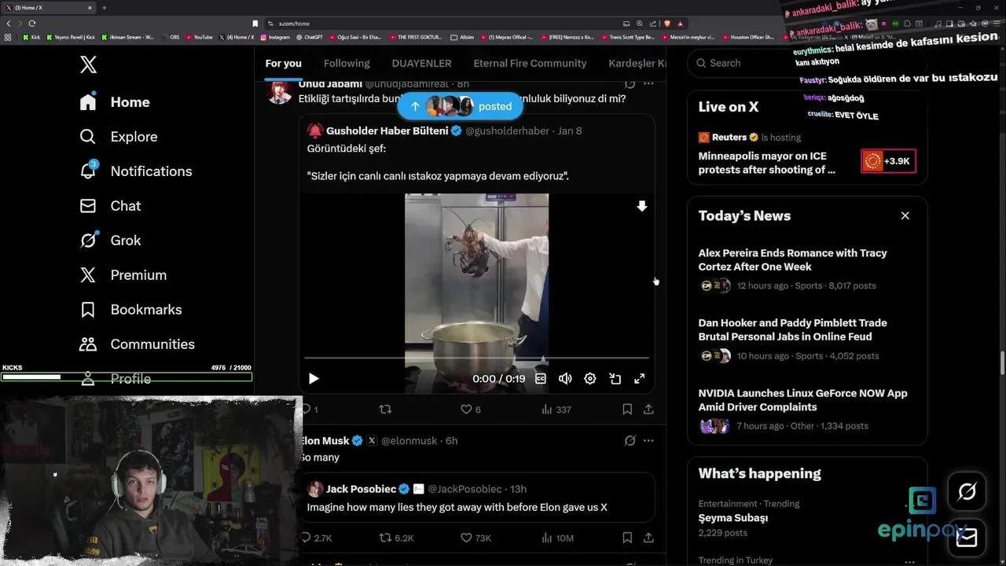Reply to the lobster post
Viewport: 1006px width, 566px height.
point(310,410)
